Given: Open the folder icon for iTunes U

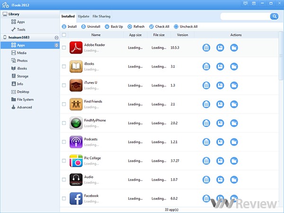Looking at the screenshot, I should coord(234,86).
